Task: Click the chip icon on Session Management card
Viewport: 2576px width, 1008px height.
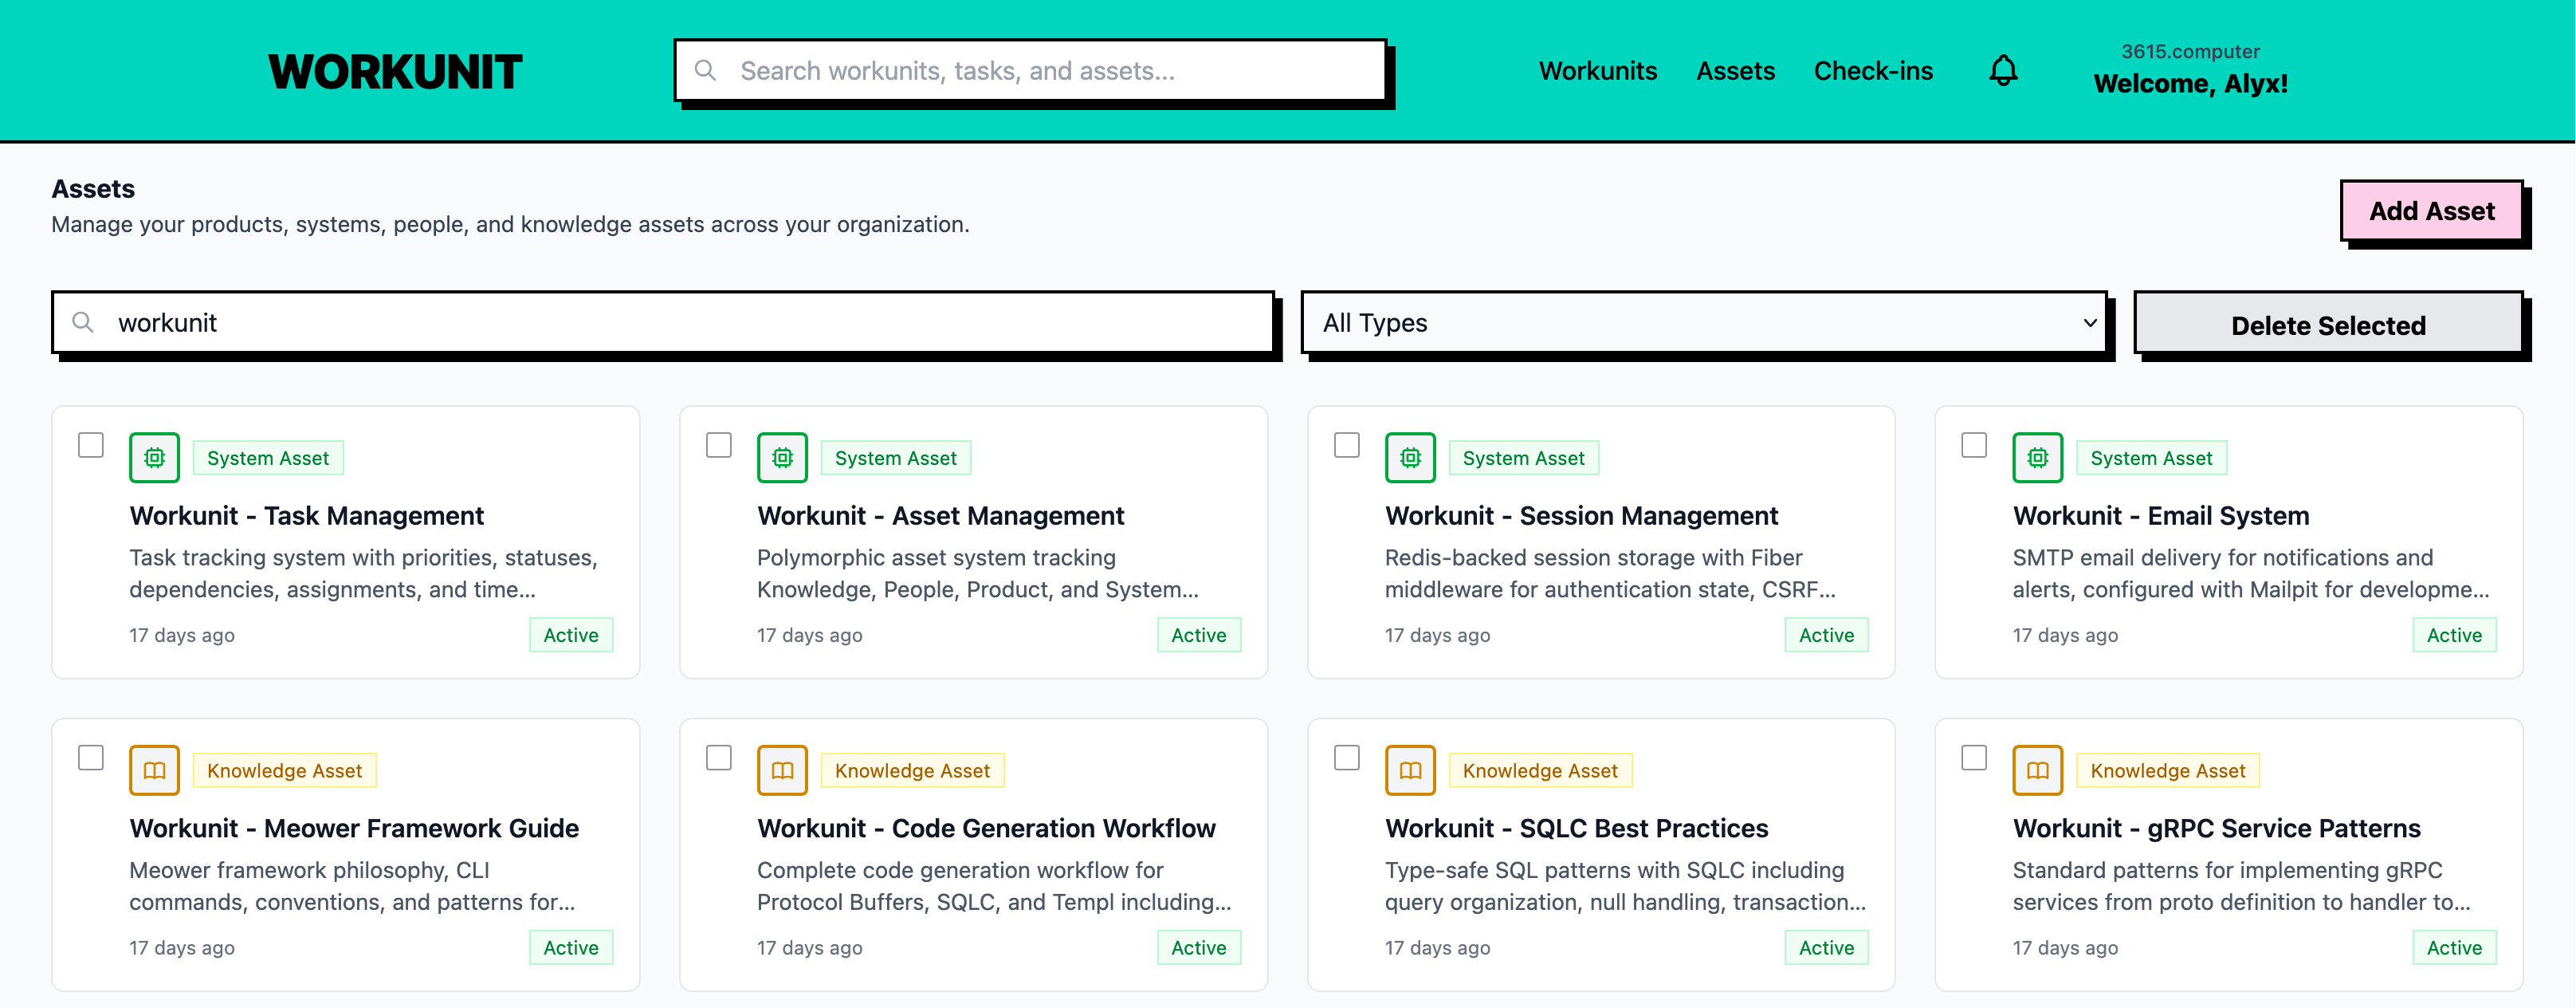Action: [x=1410, y=458]
